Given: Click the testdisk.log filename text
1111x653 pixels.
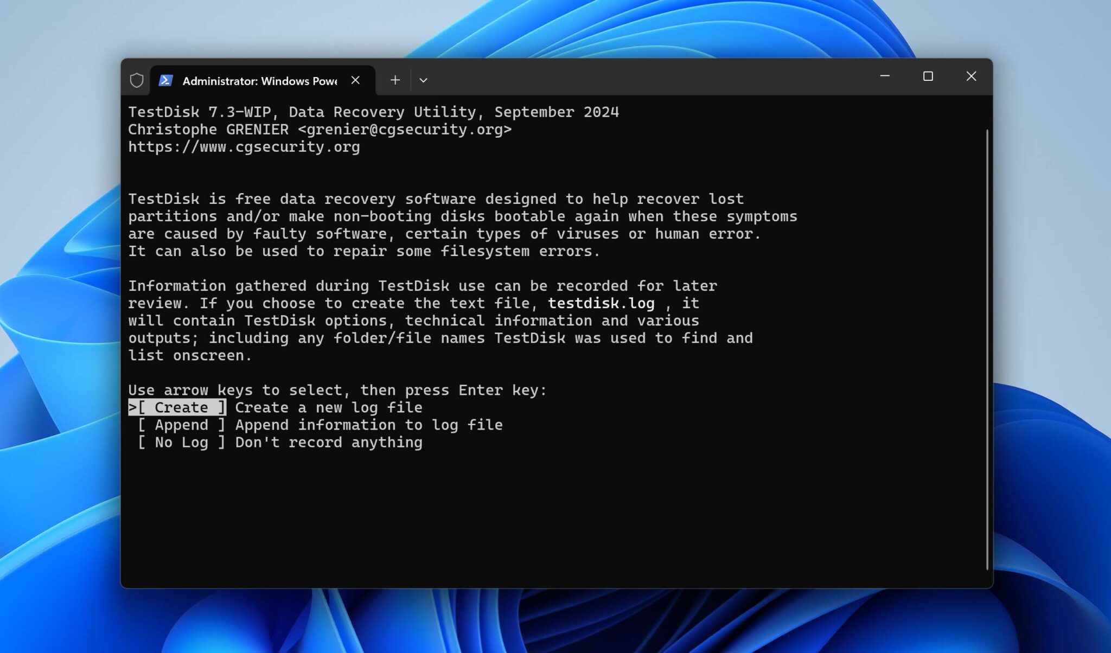Looking at the screenshot, I should tap(600, 303).
